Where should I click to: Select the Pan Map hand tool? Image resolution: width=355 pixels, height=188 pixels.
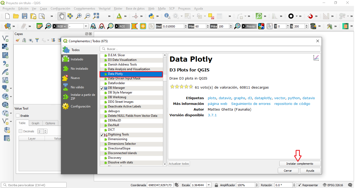[61, 16]
